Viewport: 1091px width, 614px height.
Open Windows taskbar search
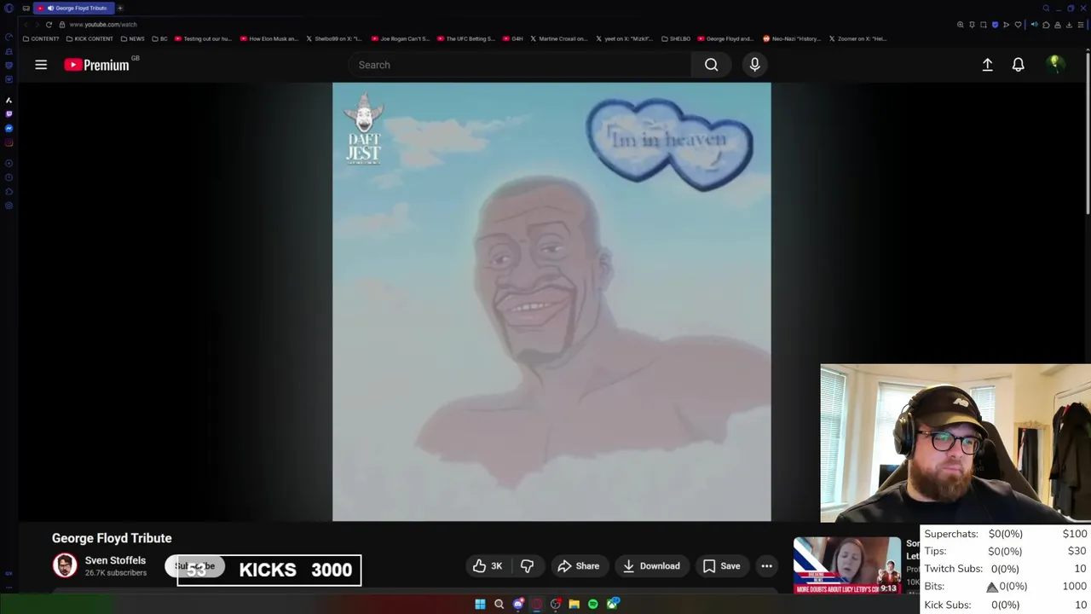tap(499, 604)
